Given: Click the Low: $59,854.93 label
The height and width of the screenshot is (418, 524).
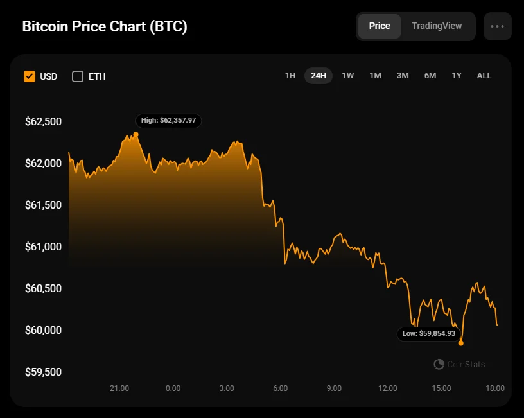Looking at the screenshot, I should click(429, 334).
